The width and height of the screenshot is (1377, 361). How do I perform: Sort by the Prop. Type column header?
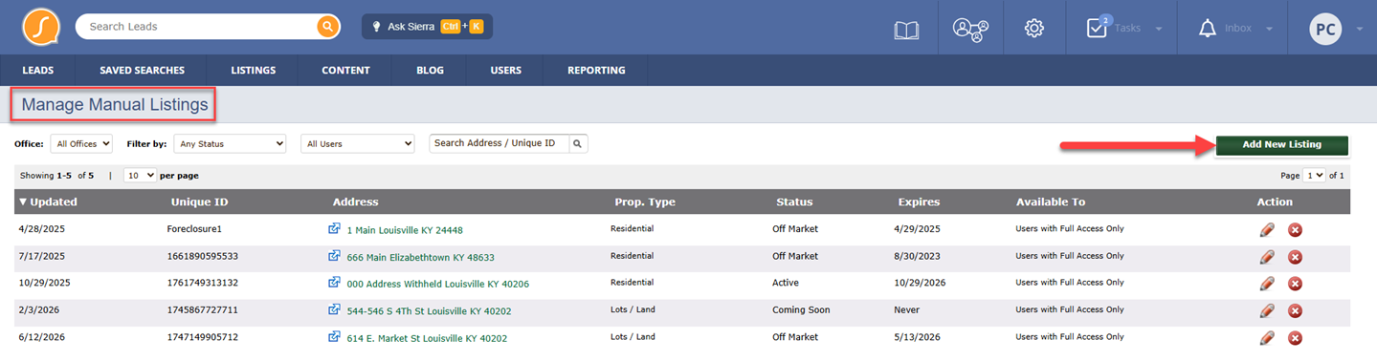pos(645,202)
